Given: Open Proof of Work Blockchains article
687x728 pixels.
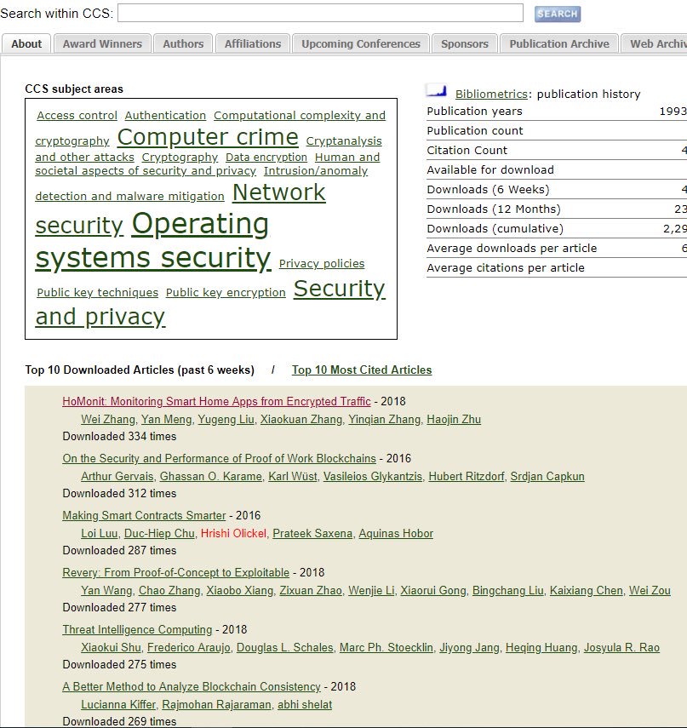Looking at the screenshot, I should point(219,458).
